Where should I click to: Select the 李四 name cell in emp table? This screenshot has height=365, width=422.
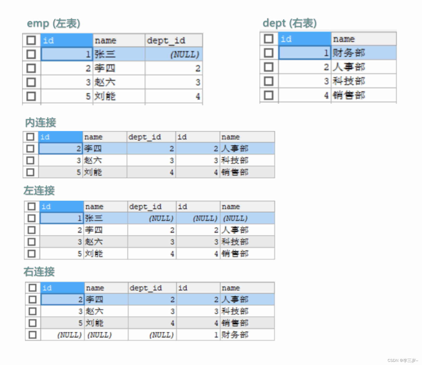click(x=119, y=68)
